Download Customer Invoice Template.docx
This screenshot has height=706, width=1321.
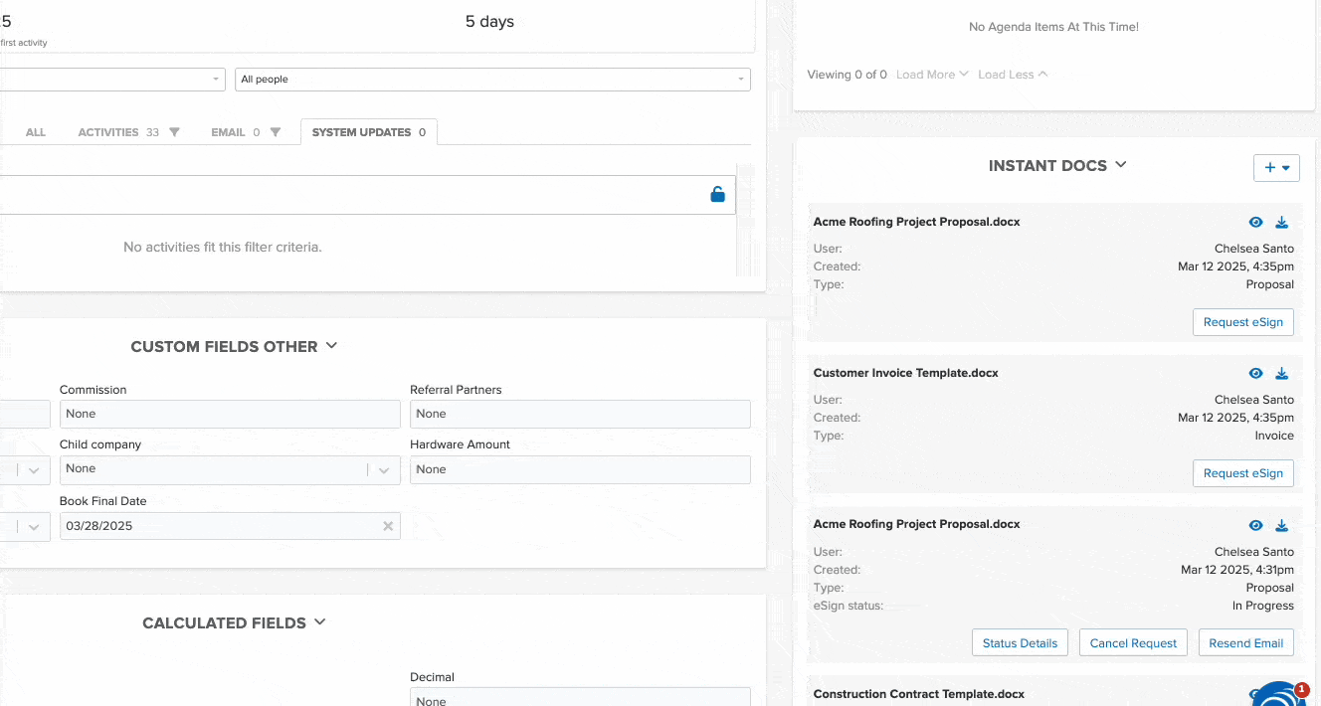tap(1282, 374)
